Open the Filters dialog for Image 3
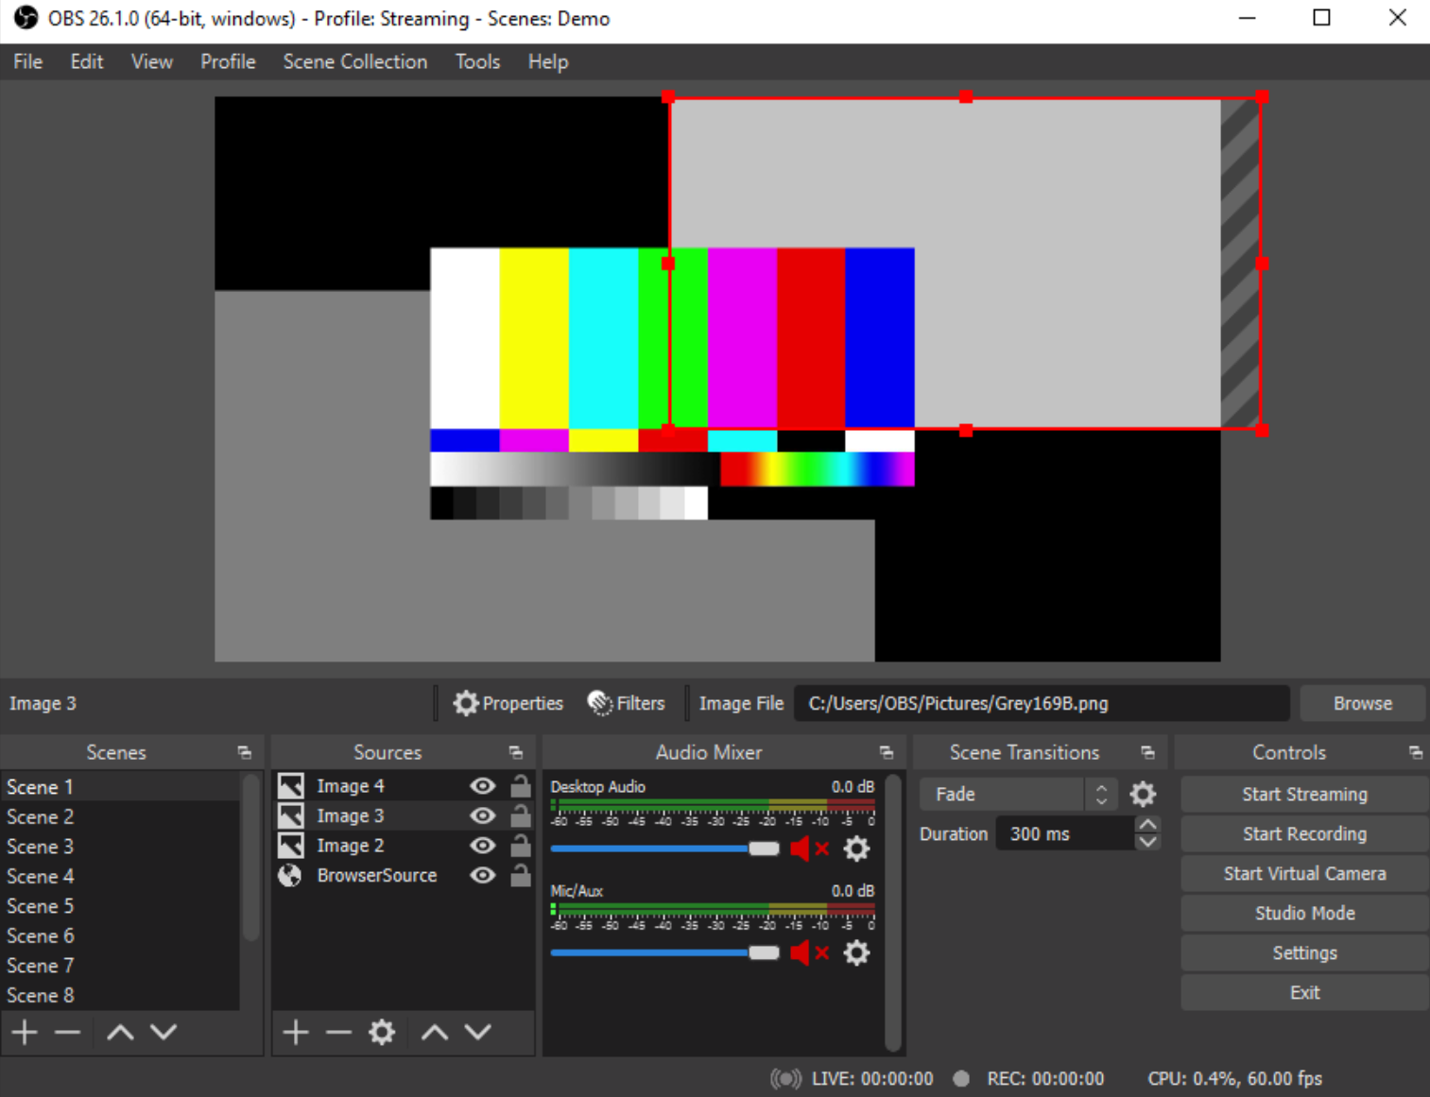The width and height of the screenshot is (1430, 1097). (x=627, y=703)
